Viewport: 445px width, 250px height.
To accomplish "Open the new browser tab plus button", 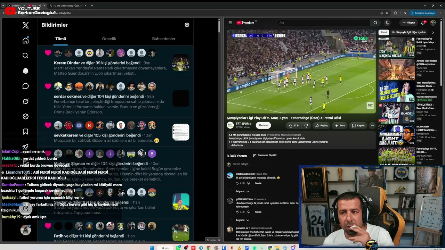I will coord(92,6).
